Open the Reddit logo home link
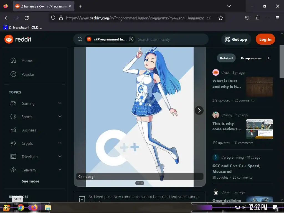The height and width of the screenshot is (213, 284). pos(18,39)
